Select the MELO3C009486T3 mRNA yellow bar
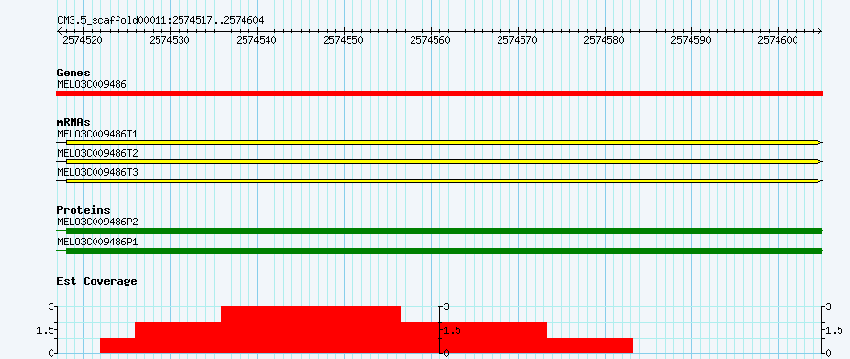The width and height of the screenshot is (850, 359). click(x=442, y=180)
